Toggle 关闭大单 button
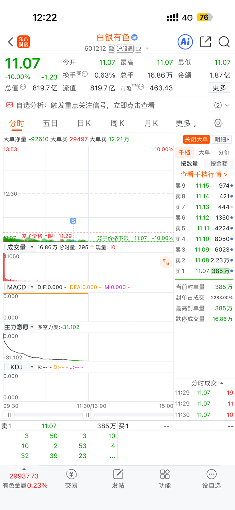 [x=196, y=139]
